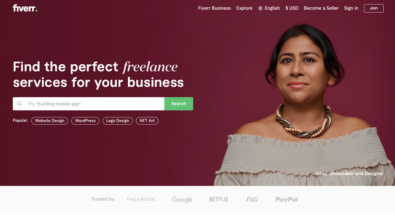Click the globe language icon
The image size is (395, 215).
260,8
